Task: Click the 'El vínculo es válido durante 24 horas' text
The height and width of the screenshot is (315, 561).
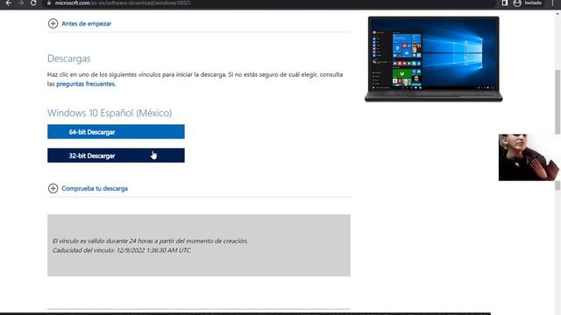Action: (x=150, y=241)
